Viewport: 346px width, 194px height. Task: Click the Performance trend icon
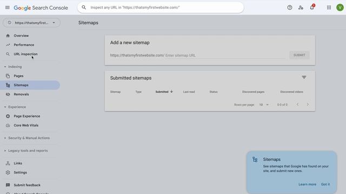8,45
